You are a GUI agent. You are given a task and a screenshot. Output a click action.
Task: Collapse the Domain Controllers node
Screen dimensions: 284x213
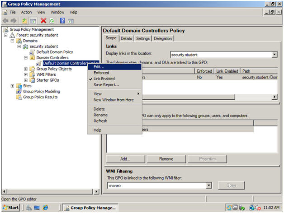coord(26,58)
